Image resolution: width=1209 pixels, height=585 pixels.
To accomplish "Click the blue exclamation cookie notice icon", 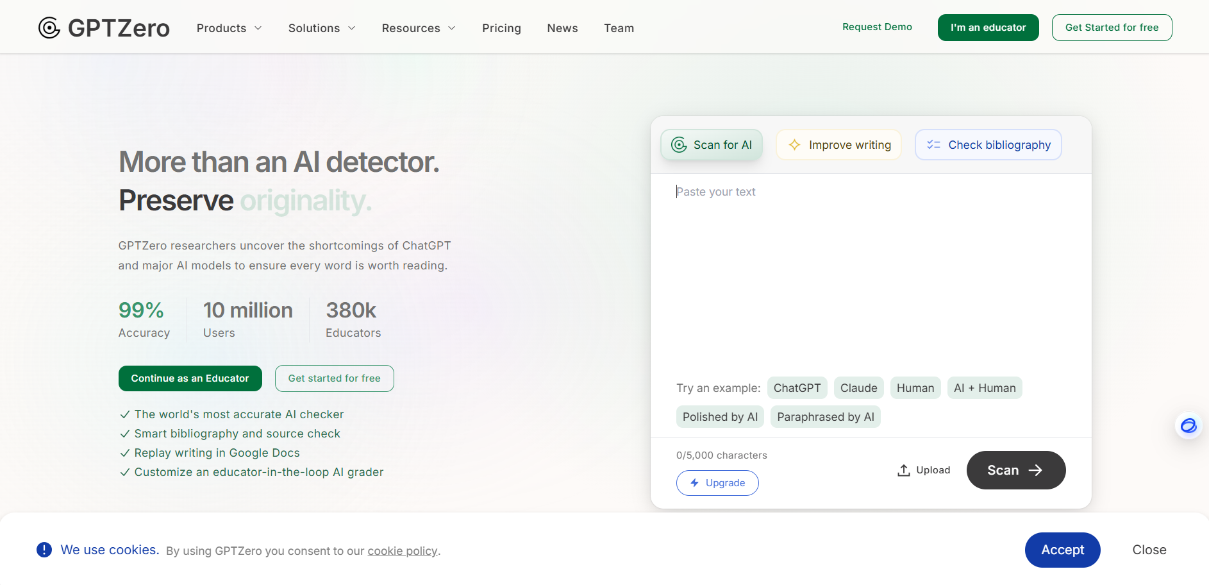I will [x=44, y=550].
